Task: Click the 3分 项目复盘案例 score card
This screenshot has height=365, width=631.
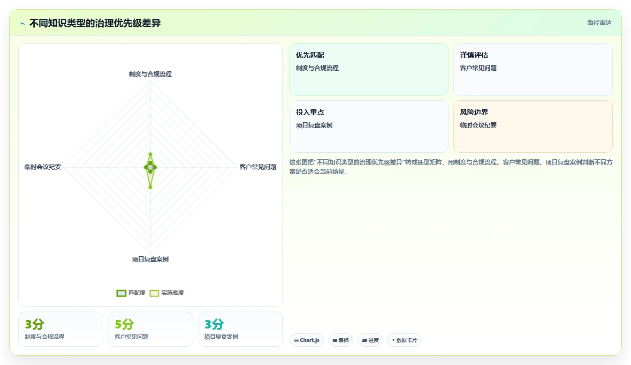Action: point(240,329)
